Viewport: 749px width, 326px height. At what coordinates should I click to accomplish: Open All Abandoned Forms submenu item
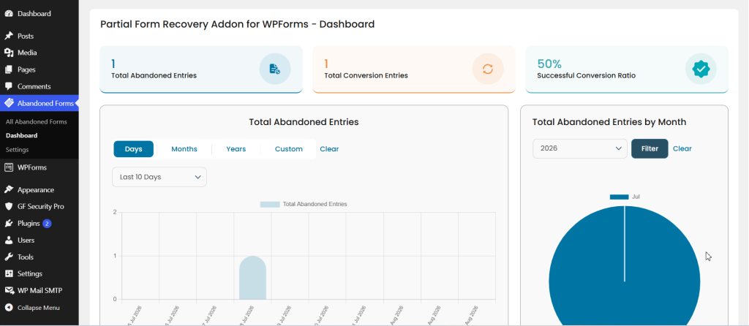(37, 122)
